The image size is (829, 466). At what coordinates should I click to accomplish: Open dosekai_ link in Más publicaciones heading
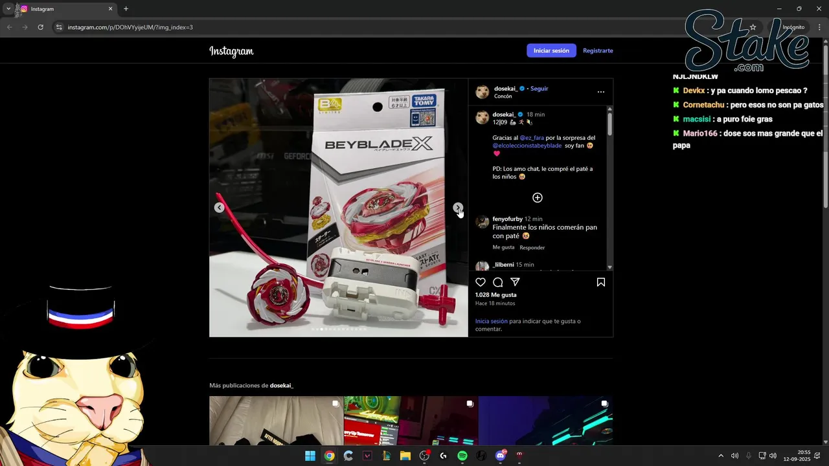point(282,386)
